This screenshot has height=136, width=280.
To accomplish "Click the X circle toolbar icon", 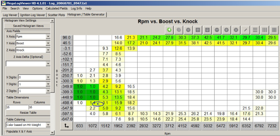I will [x=236, y=30].
